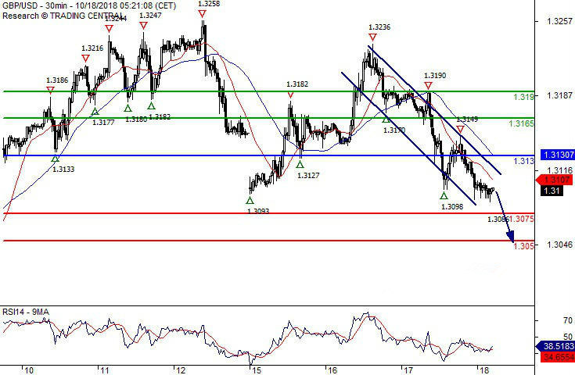Viewport: 575px width, 375px height.
Task: Click the red peak marker at 1.3236
Action: point(372,37)
